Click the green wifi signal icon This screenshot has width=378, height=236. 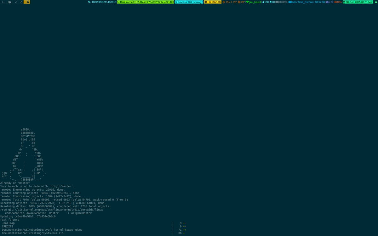pyautogui.click(x=247, y=2)
